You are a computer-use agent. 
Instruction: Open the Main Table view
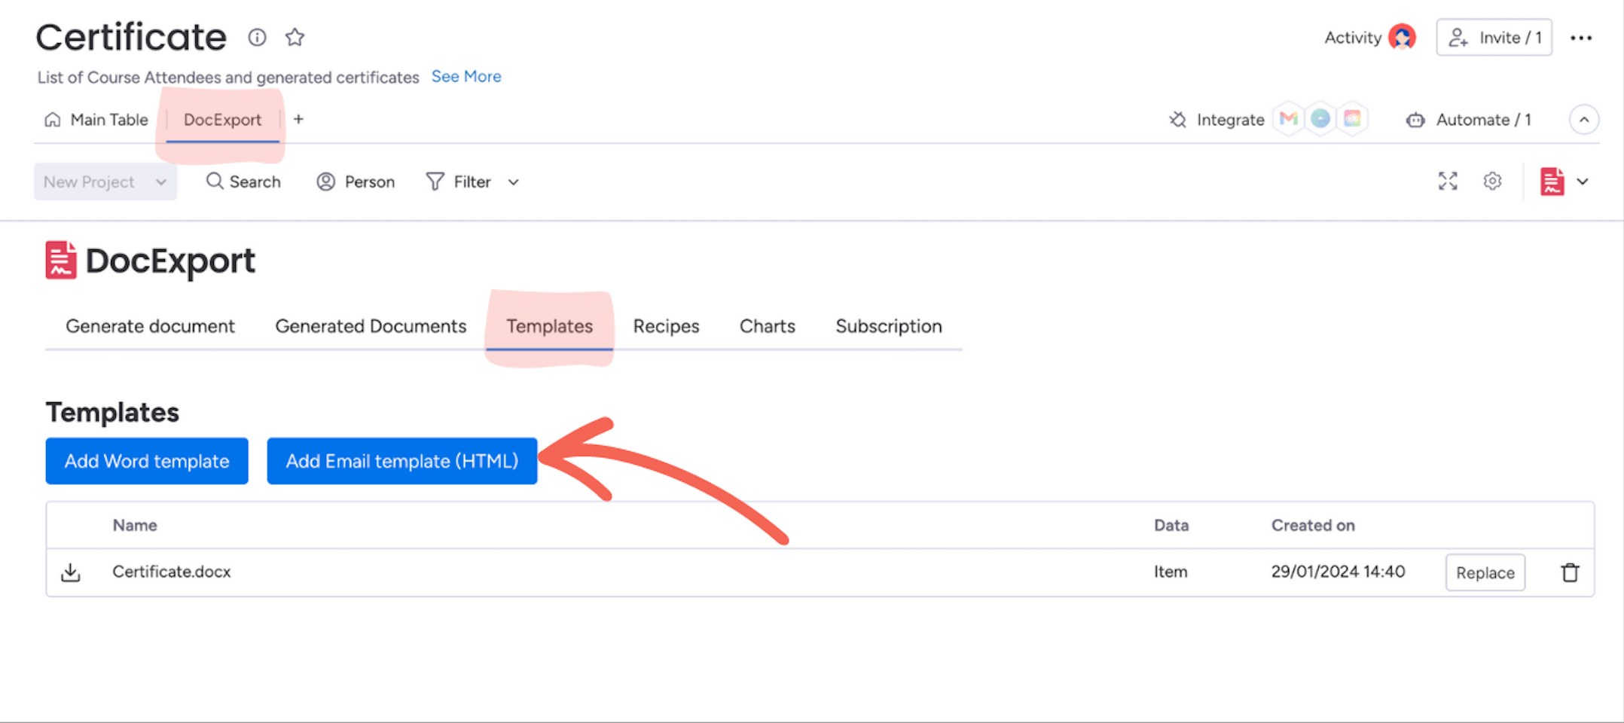[96, 120]
